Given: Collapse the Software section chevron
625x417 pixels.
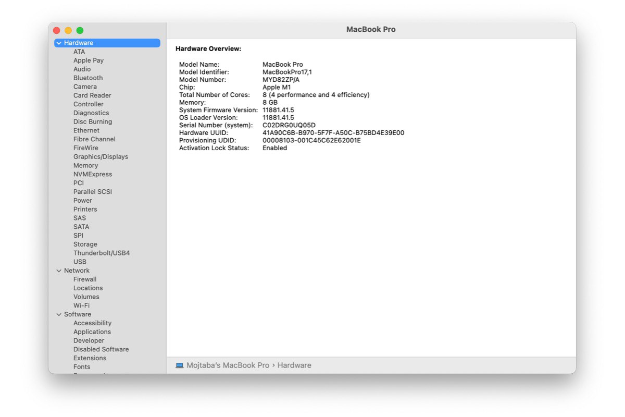Looking at the screenshot, I should [59, 315].
